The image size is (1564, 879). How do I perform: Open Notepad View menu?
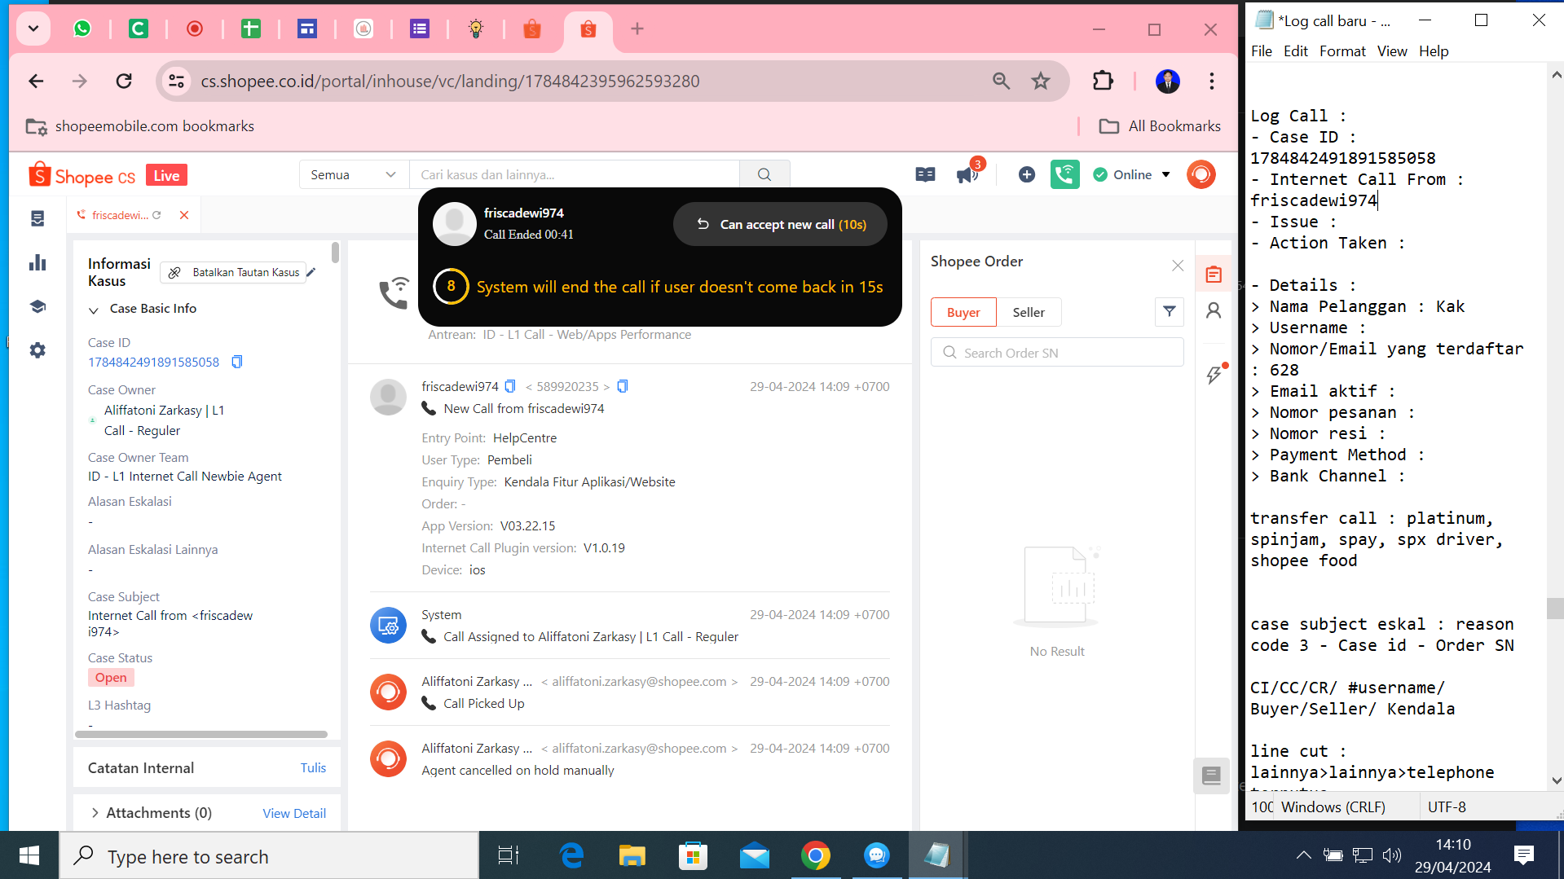coord(1392,51)
